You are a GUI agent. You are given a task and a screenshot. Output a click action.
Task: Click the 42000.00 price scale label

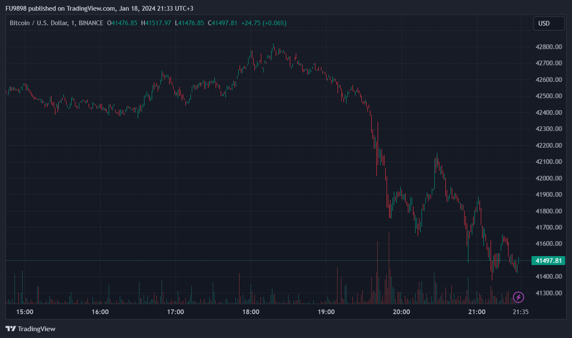tap(548, 178)
